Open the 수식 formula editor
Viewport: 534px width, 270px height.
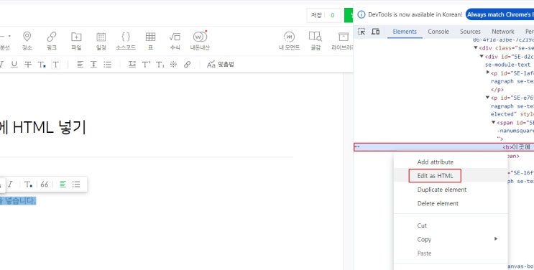coord(175,40)
